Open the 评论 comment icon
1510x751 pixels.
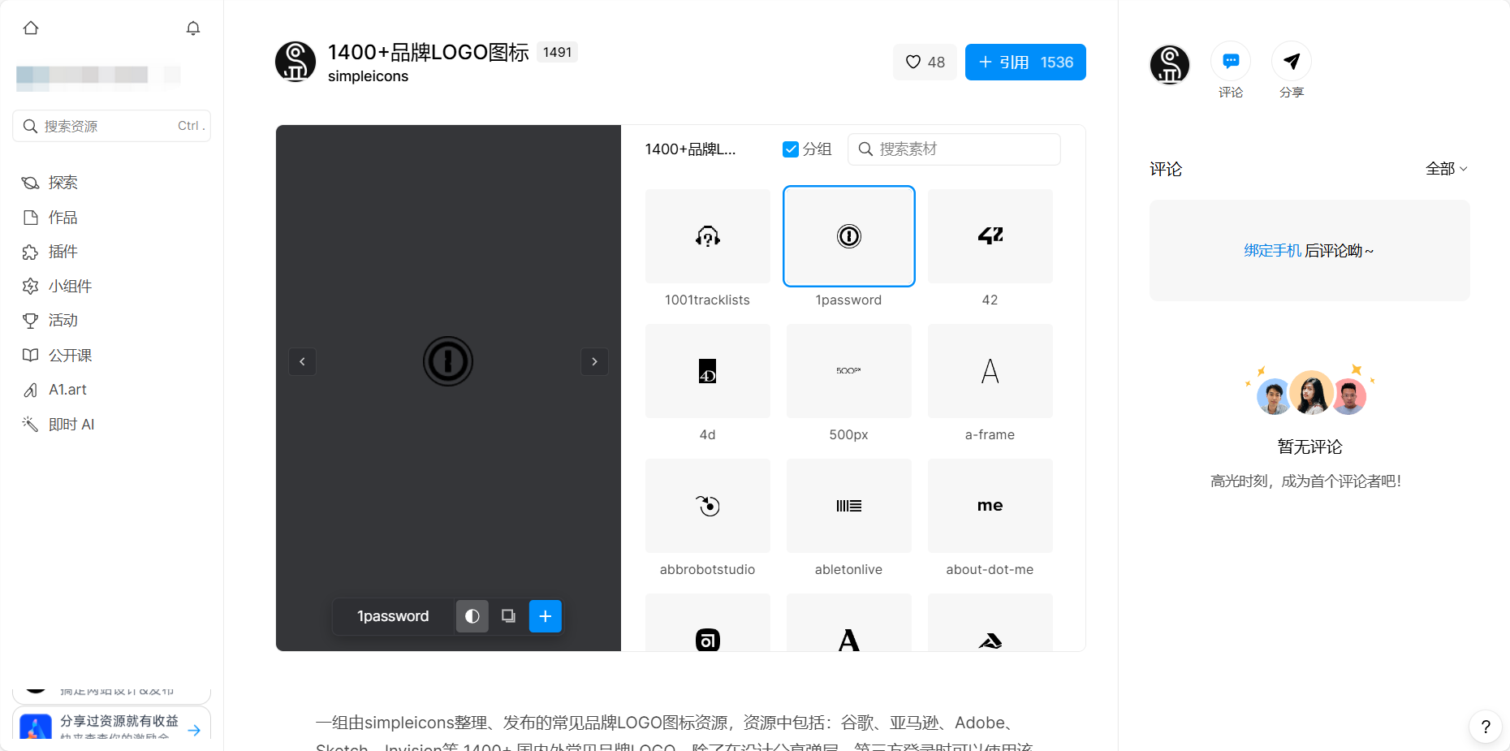[x=1231, y=61]
